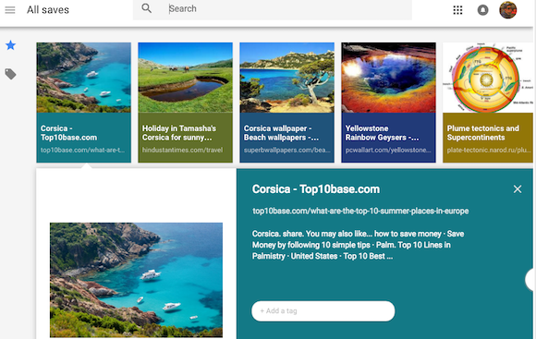Click the round button on the panel's right edge
536x339 pixels.
point(530,280)
